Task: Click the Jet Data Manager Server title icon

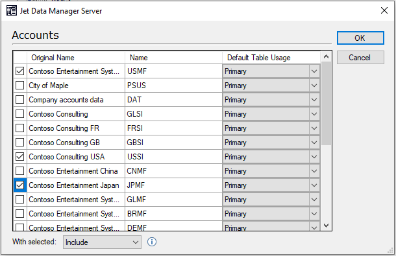Action: (x=12, y=11)
